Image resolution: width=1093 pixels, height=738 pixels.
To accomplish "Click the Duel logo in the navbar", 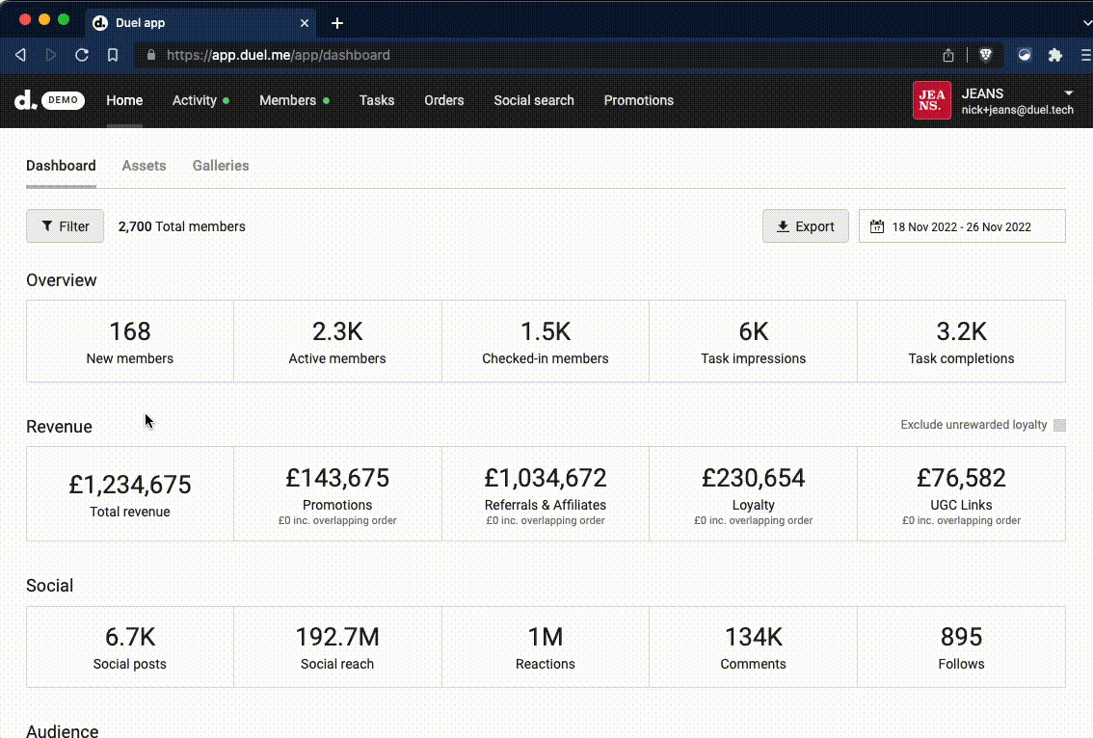I will coord(25,100).
